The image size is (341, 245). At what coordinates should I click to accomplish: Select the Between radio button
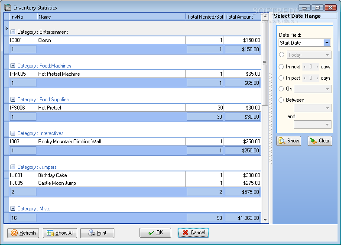click(x=281, y=100)
